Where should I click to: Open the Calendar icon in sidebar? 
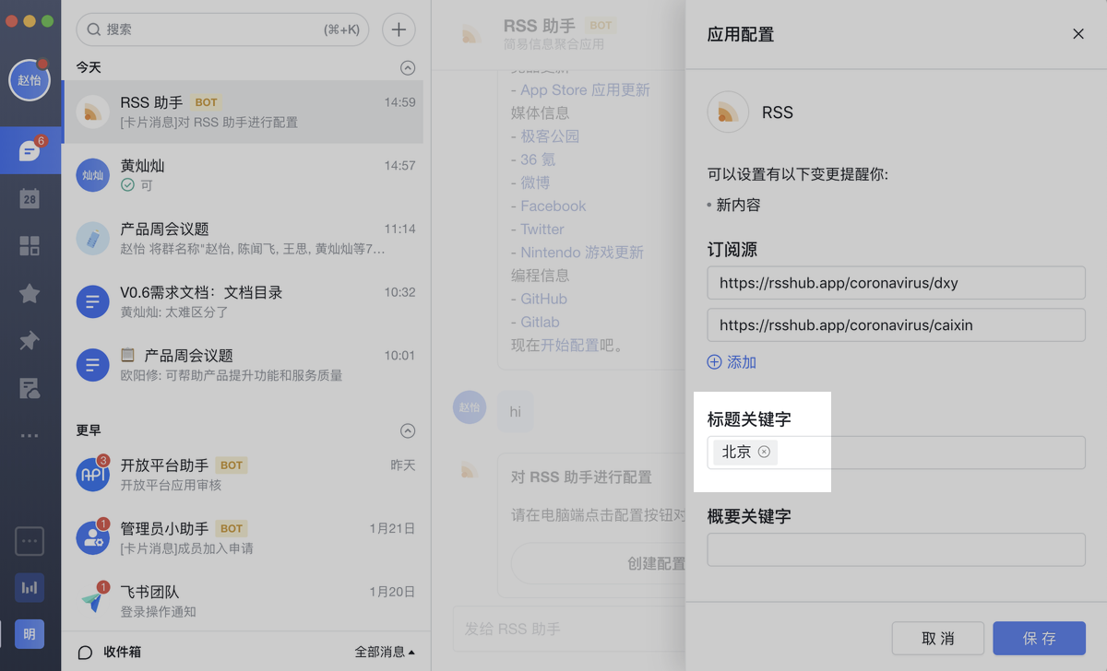(x=30, y=198)
